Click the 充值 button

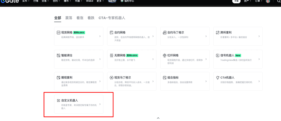[236, 1]
